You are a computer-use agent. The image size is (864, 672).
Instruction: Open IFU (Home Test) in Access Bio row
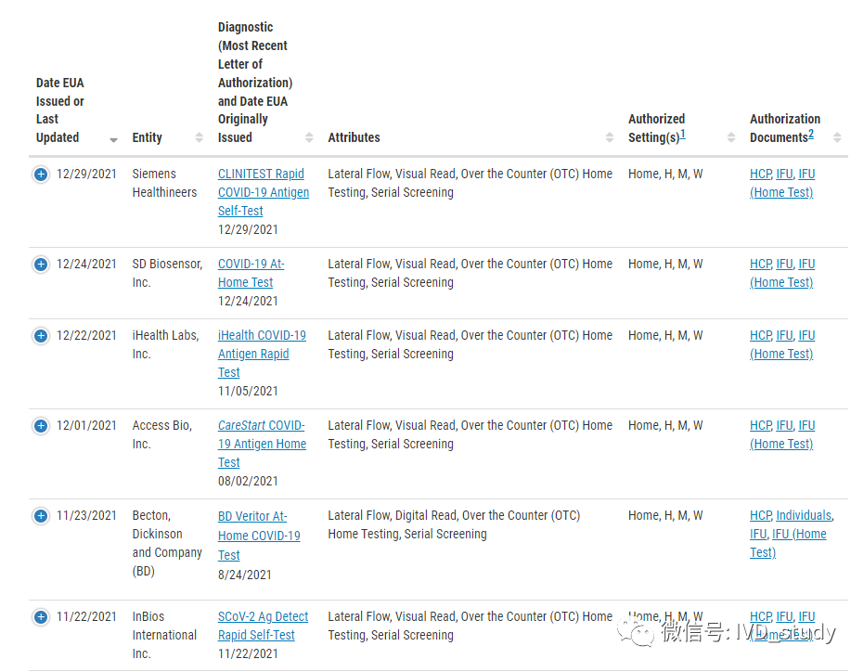(x=782, y=435)
